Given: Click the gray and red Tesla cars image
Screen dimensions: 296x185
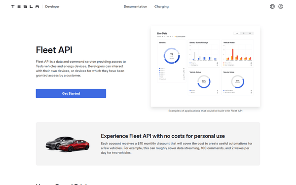Looking at the screenshot, I should click(68, 144).
